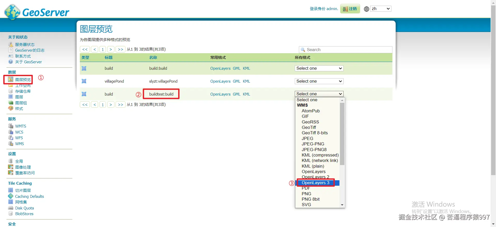The image size is (496, 227).
Task: Click the WCS service icon
Action: click(11, 132)
